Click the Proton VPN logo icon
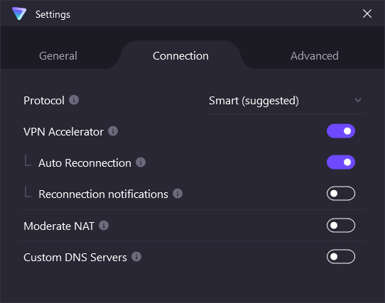Viewport: 385px width, 303px height. [x=19, y=13]
